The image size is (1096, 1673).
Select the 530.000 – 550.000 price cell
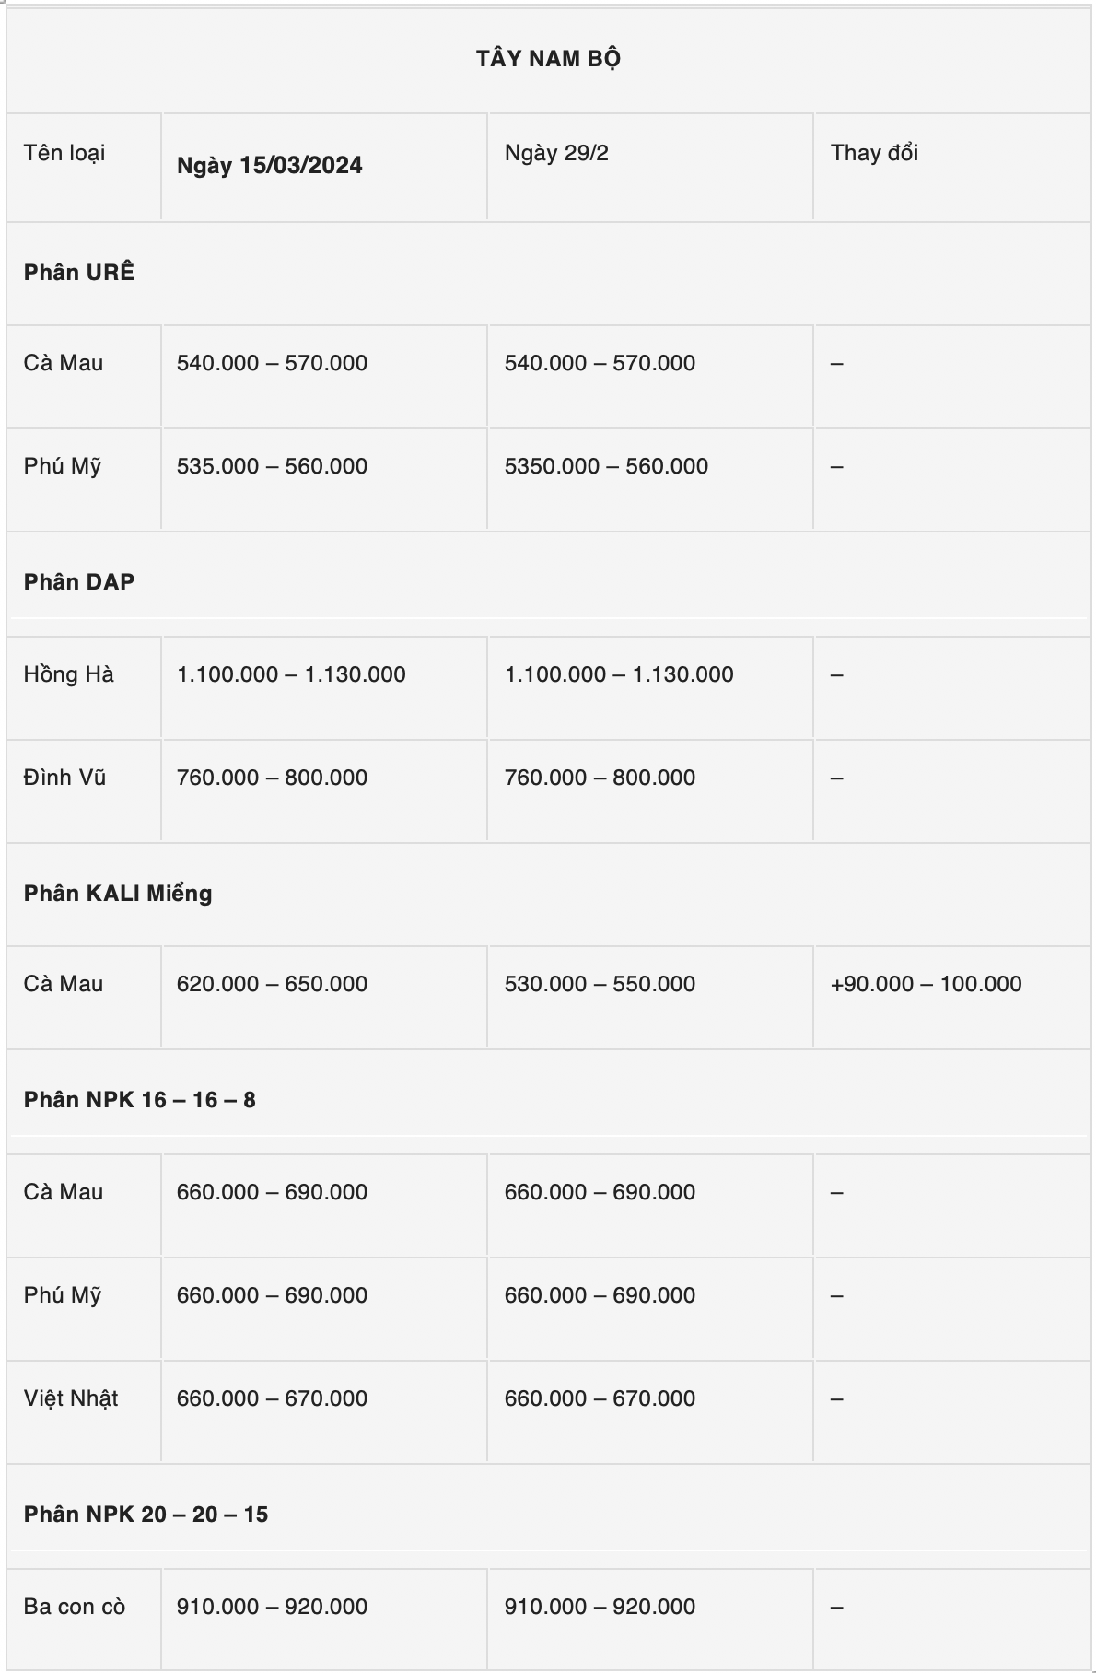coord(600,984)
